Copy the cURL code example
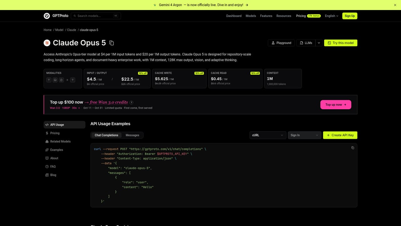This screenshot has height=226, width=401. 352,148
